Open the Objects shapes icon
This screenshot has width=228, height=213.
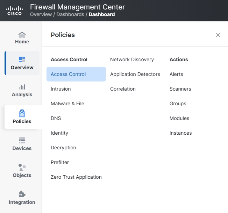[x=22, y=167]
